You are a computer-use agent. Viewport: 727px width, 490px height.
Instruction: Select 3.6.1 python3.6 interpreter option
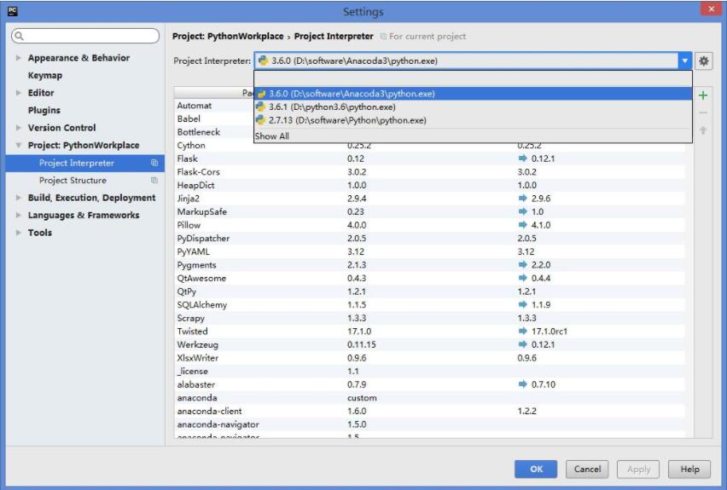(473, 107)
